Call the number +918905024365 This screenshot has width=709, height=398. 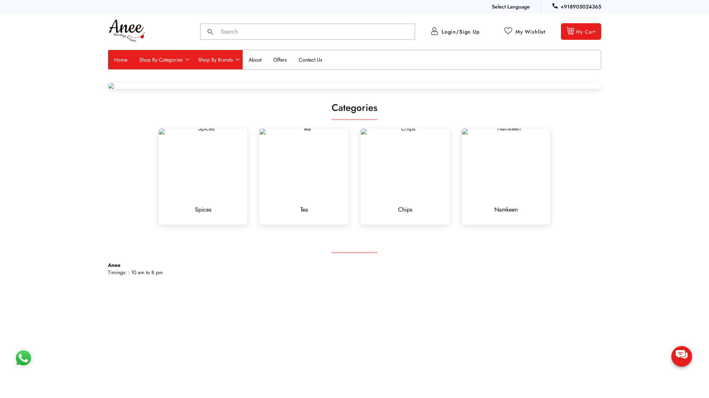580,7
